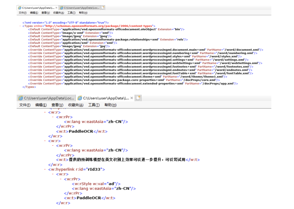
Task: Click the Override line for /docProps/app.xml
Action: click(x=133, y=84)
